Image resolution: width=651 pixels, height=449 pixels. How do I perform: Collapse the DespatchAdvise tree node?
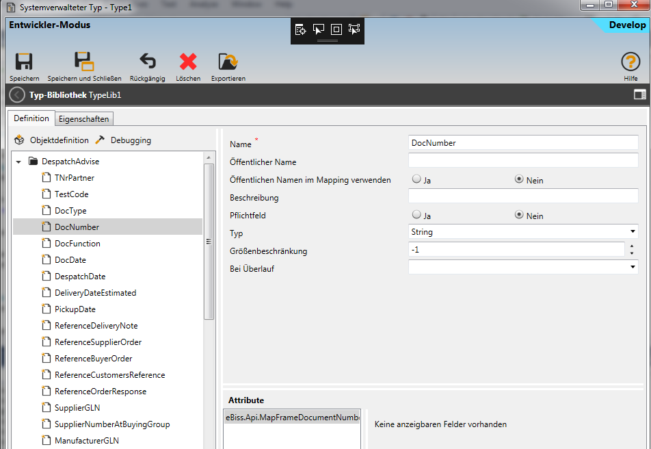point(18,162)
